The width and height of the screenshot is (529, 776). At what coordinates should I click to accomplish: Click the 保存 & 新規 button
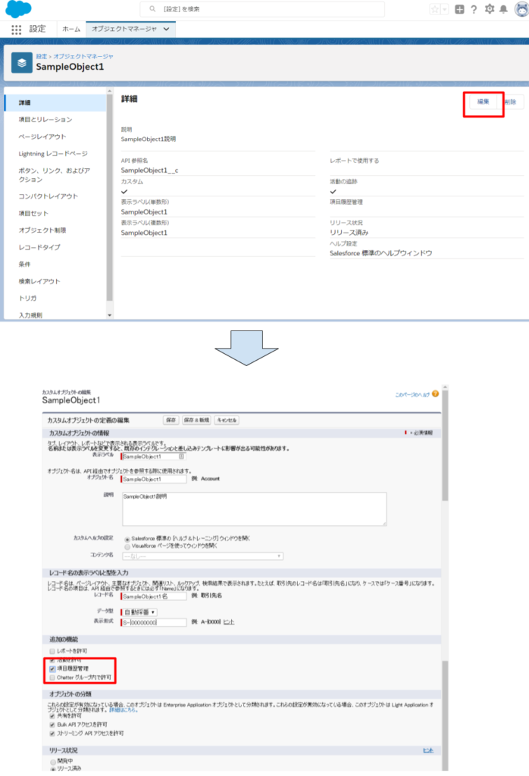click(196, 420)
